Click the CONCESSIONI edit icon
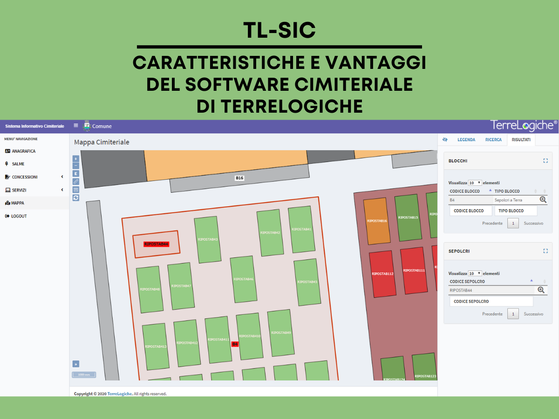The image size is (559, 419). [7, 177]
